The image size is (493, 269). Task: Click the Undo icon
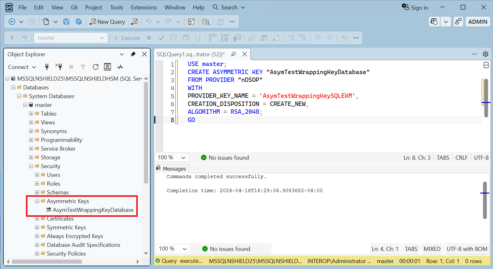149,22
